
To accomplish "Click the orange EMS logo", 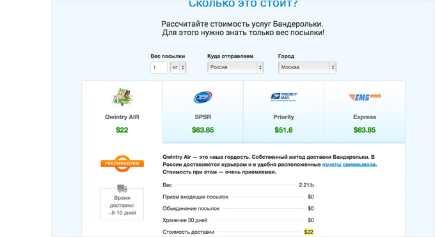I will [364, 97].
